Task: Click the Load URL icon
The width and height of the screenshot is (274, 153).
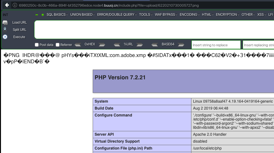Action: 5,22
